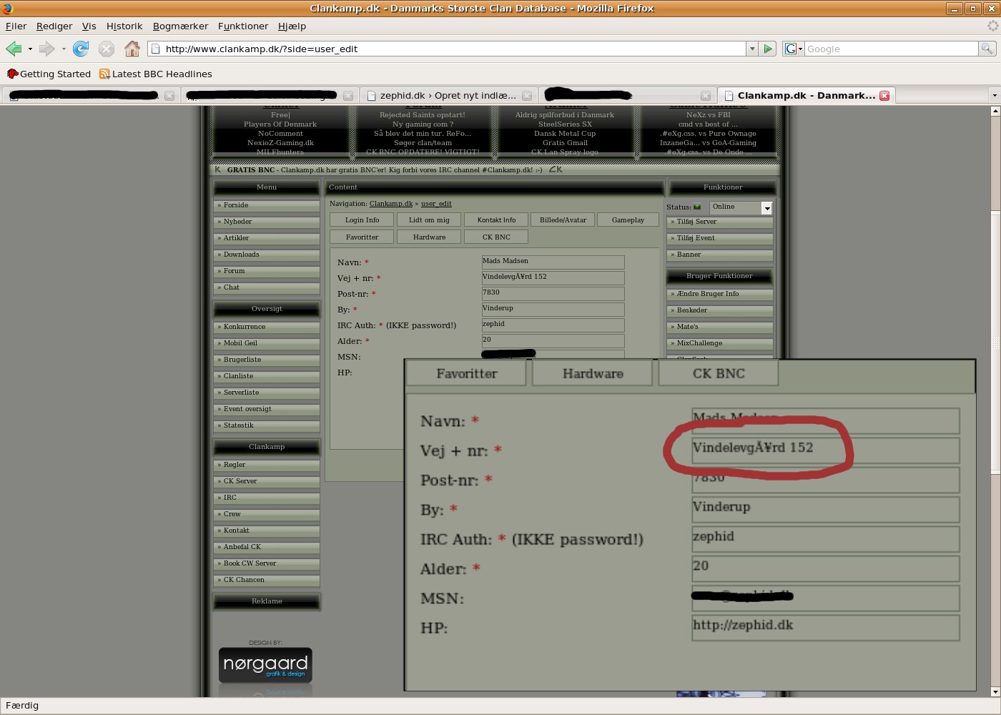Click Tilføj Server in Funktioner panel
Viewport: 1001px width, 715px height.
click(720, 222)
